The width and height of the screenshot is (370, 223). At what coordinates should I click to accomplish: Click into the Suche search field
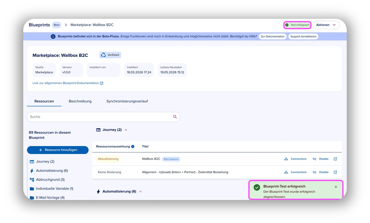(103, 117)
